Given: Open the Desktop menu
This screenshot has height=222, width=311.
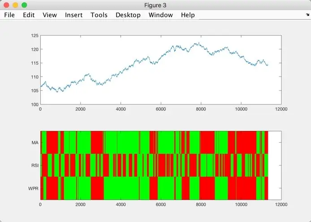Looking at the screenshot, I should click(x=128, y=15).
